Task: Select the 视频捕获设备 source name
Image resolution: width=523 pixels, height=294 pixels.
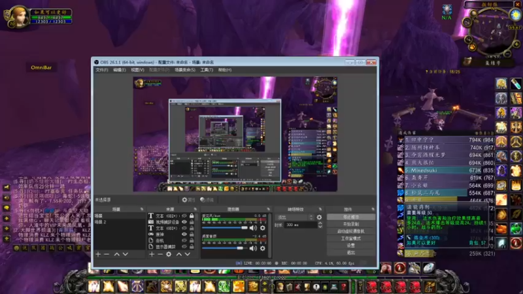Action: point(167,222)
